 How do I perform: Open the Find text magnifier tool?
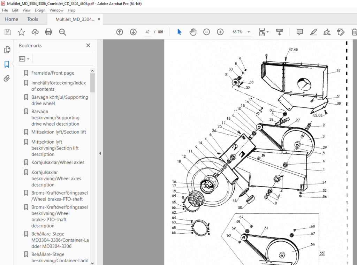tap(62, 32)
